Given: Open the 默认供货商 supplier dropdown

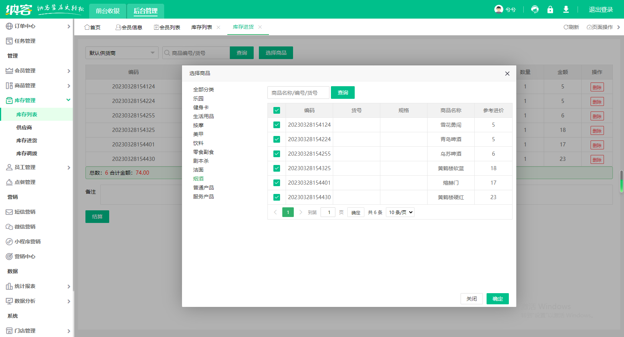Looking at the screenshot, I should point(122,53).
